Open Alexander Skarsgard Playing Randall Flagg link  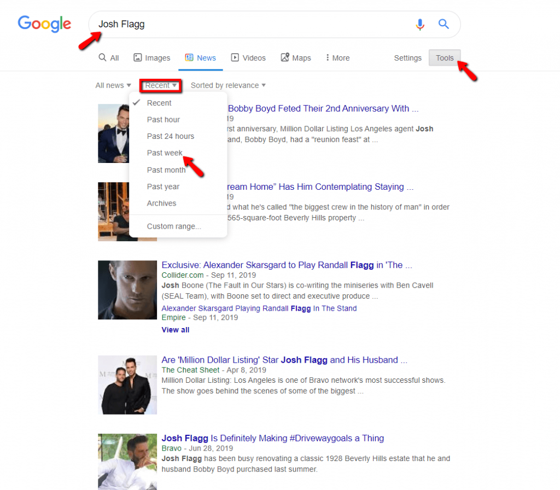point(259,308)
